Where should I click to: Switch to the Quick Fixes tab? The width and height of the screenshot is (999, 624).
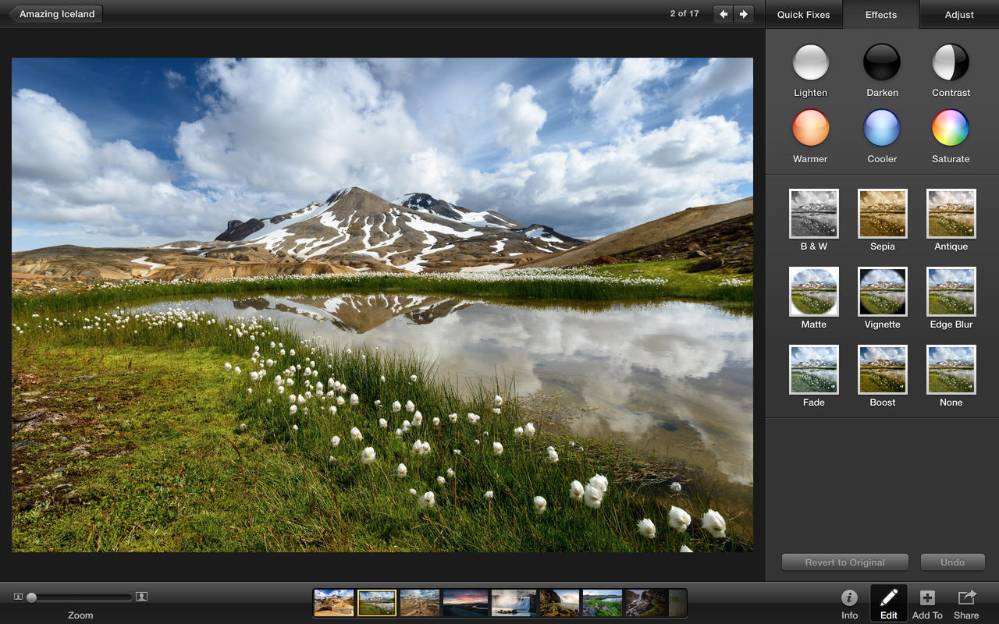pyautogui.click(x=804, y=14)
